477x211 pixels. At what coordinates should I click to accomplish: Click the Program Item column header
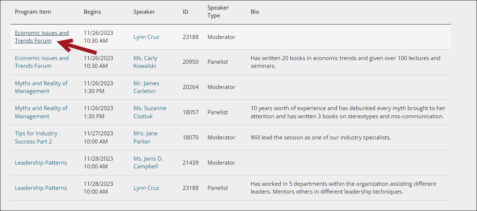[x=33, y=12]
